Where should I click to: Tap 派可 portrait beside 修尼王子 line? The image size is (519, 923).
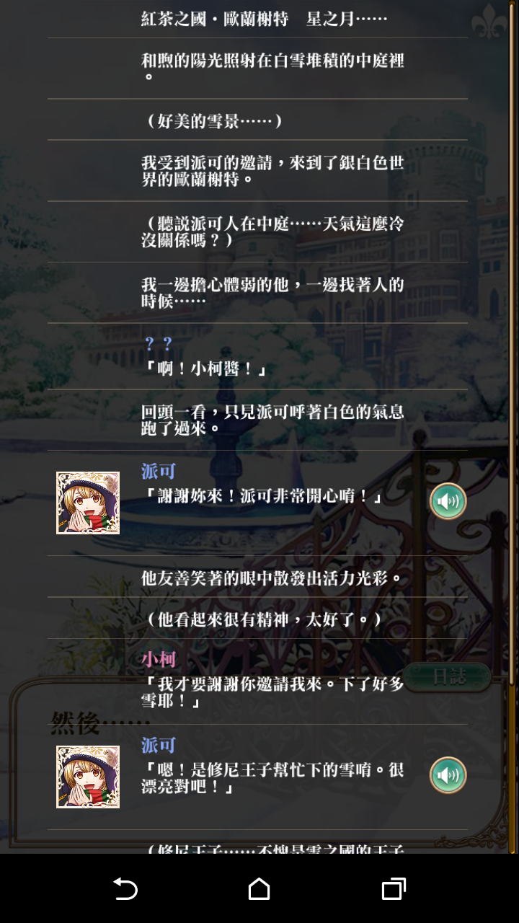(88, 777)
